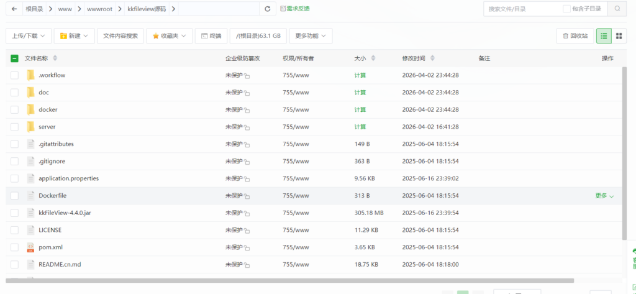
Task: Check the .gitattributes row checkbox
Action: coord(14,144)
